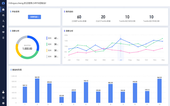Open the monitor screen icon in the sidebar

(3, 98)
